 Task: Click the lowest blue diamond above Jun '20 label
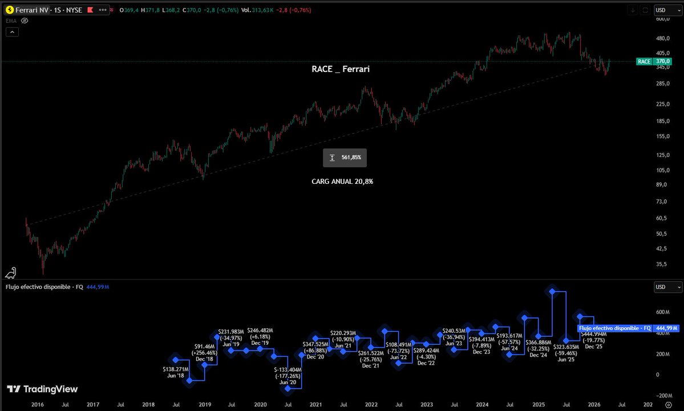tap(288, 388)
